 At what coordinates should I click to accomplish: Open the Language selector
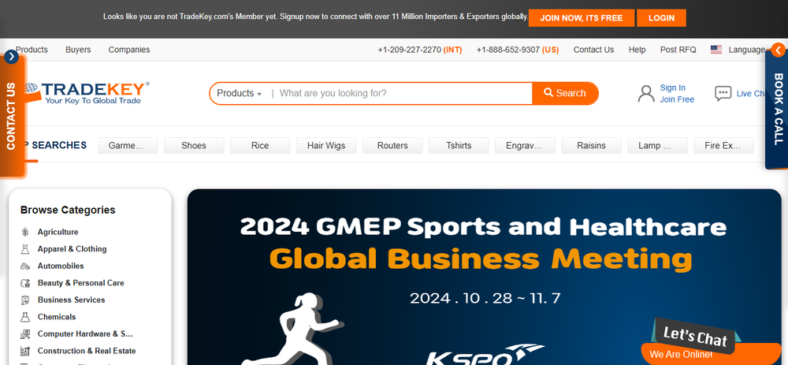coord(746,50)
